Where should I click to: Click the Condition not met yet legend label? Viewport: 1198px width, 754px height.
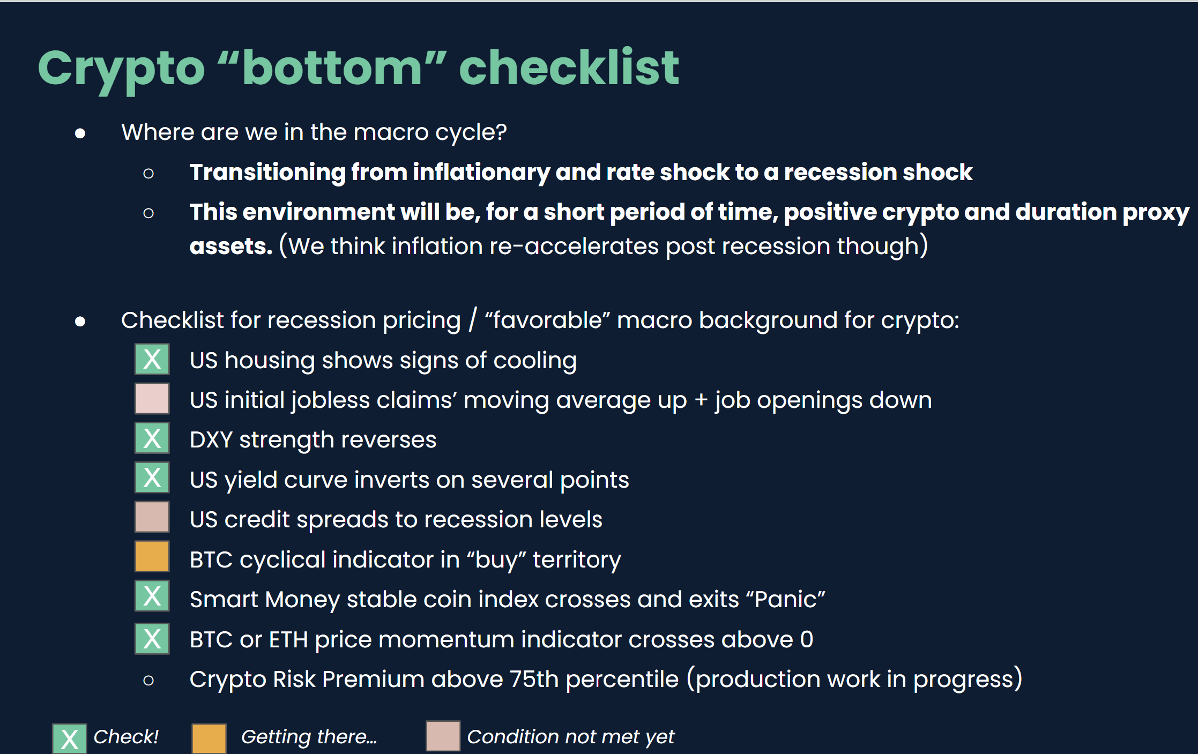click(x=570, y=737)
